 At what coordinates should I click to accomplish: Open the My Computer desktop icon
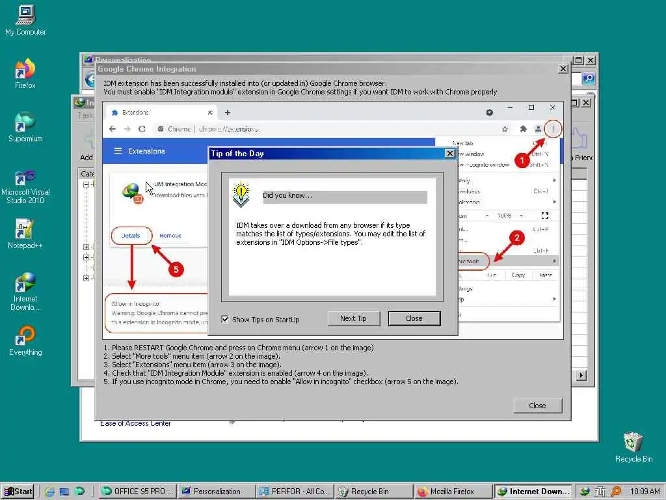point(25,20)
